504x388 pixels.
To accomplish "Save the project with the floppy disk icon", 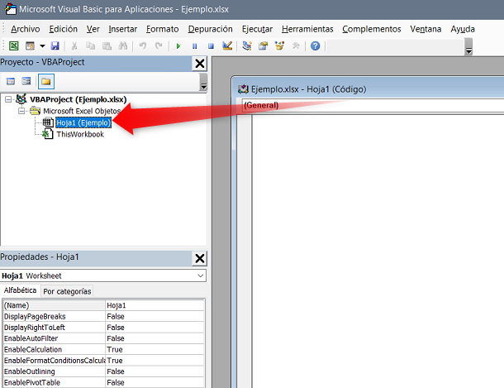I will click(55, 46).
